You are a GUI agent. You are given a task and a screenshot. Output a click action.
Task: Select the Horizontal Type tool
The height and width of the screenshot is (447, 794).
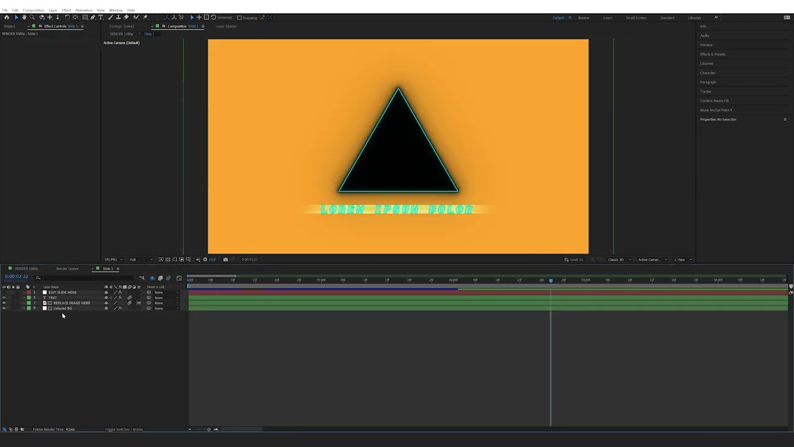tap(100, 17)
